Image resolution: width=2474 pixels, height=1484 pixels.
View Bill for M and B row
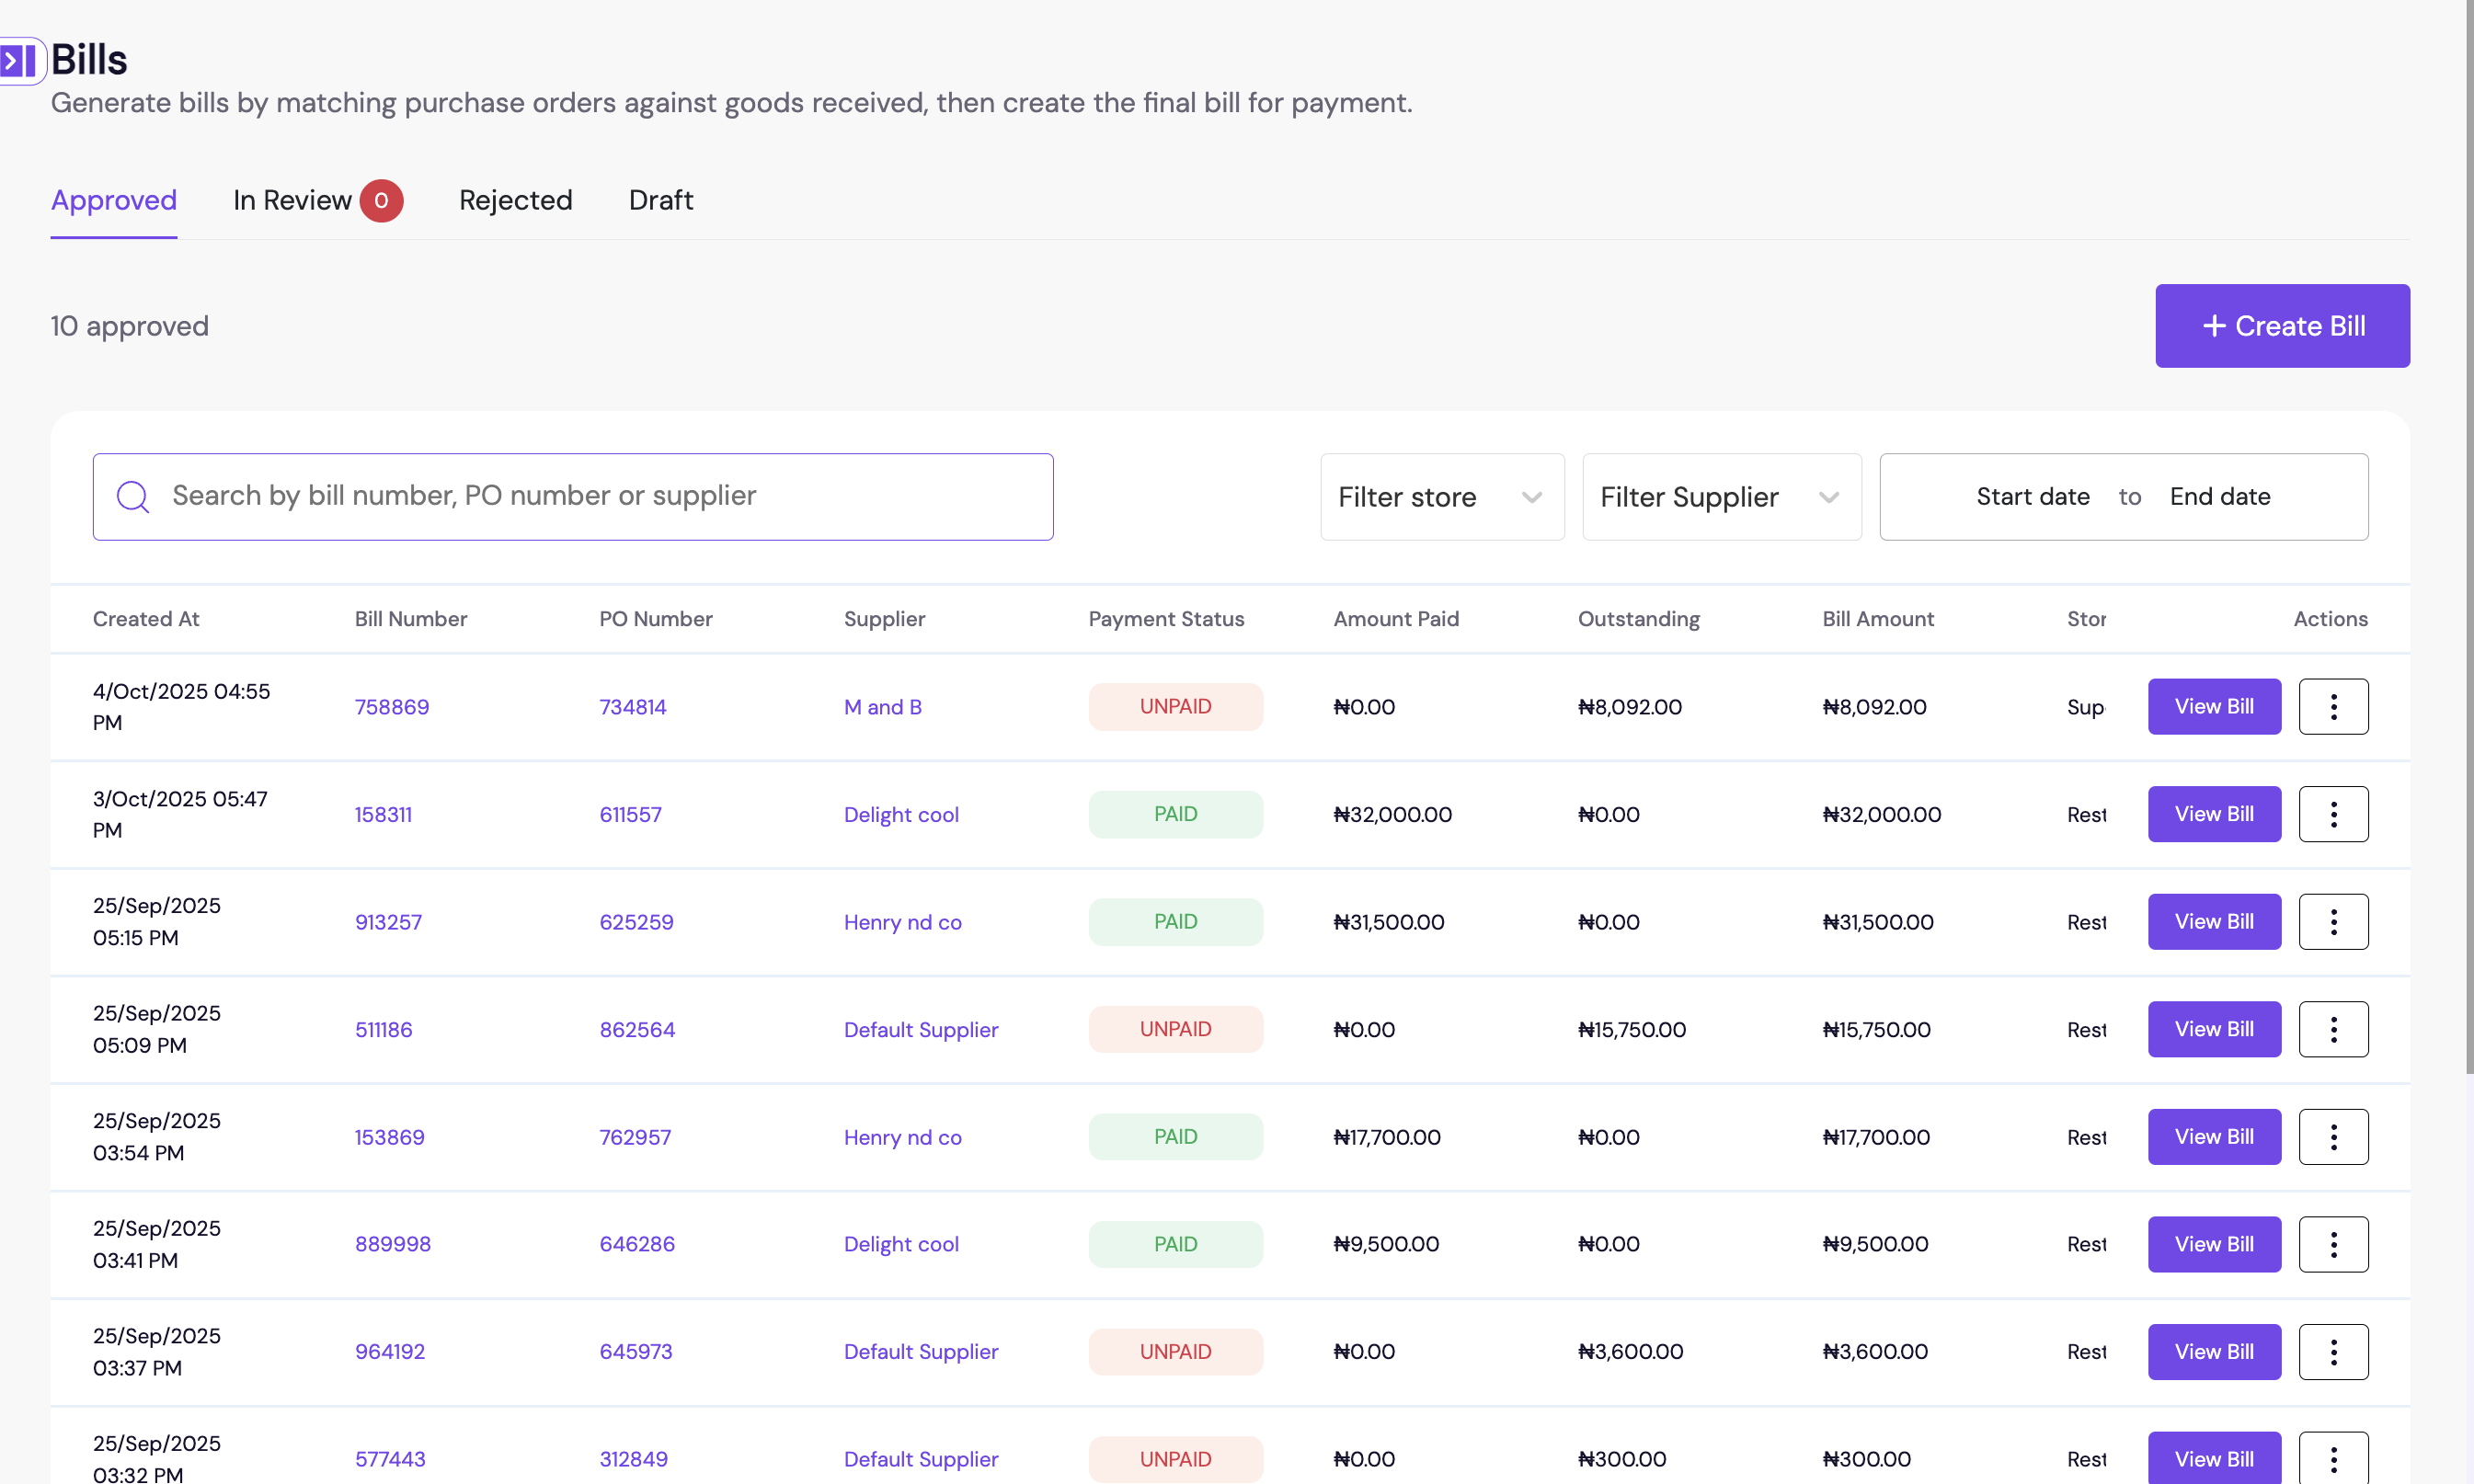(2213, 707)
